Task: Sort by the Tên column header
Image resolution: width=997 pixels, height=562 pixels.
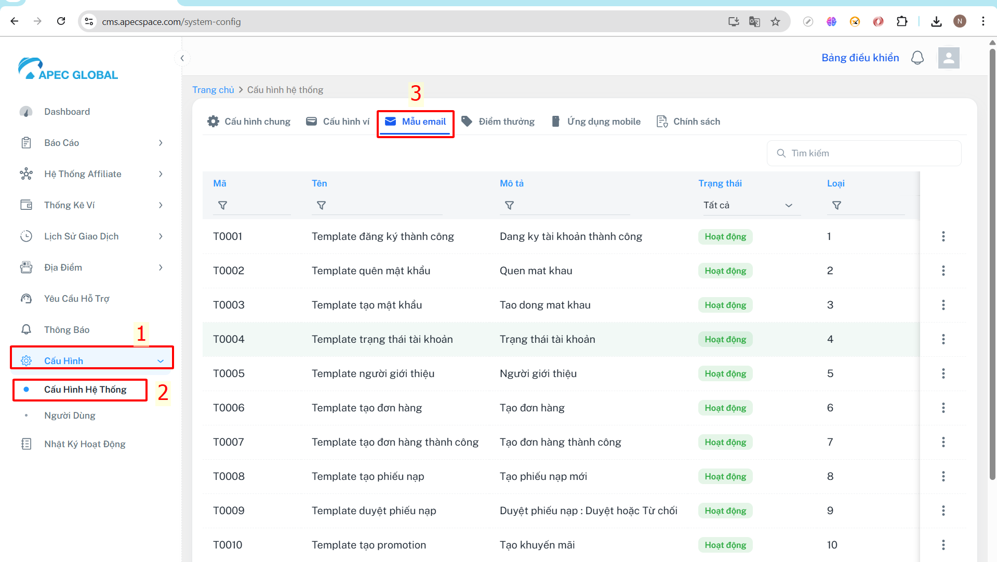Action: 320,183
